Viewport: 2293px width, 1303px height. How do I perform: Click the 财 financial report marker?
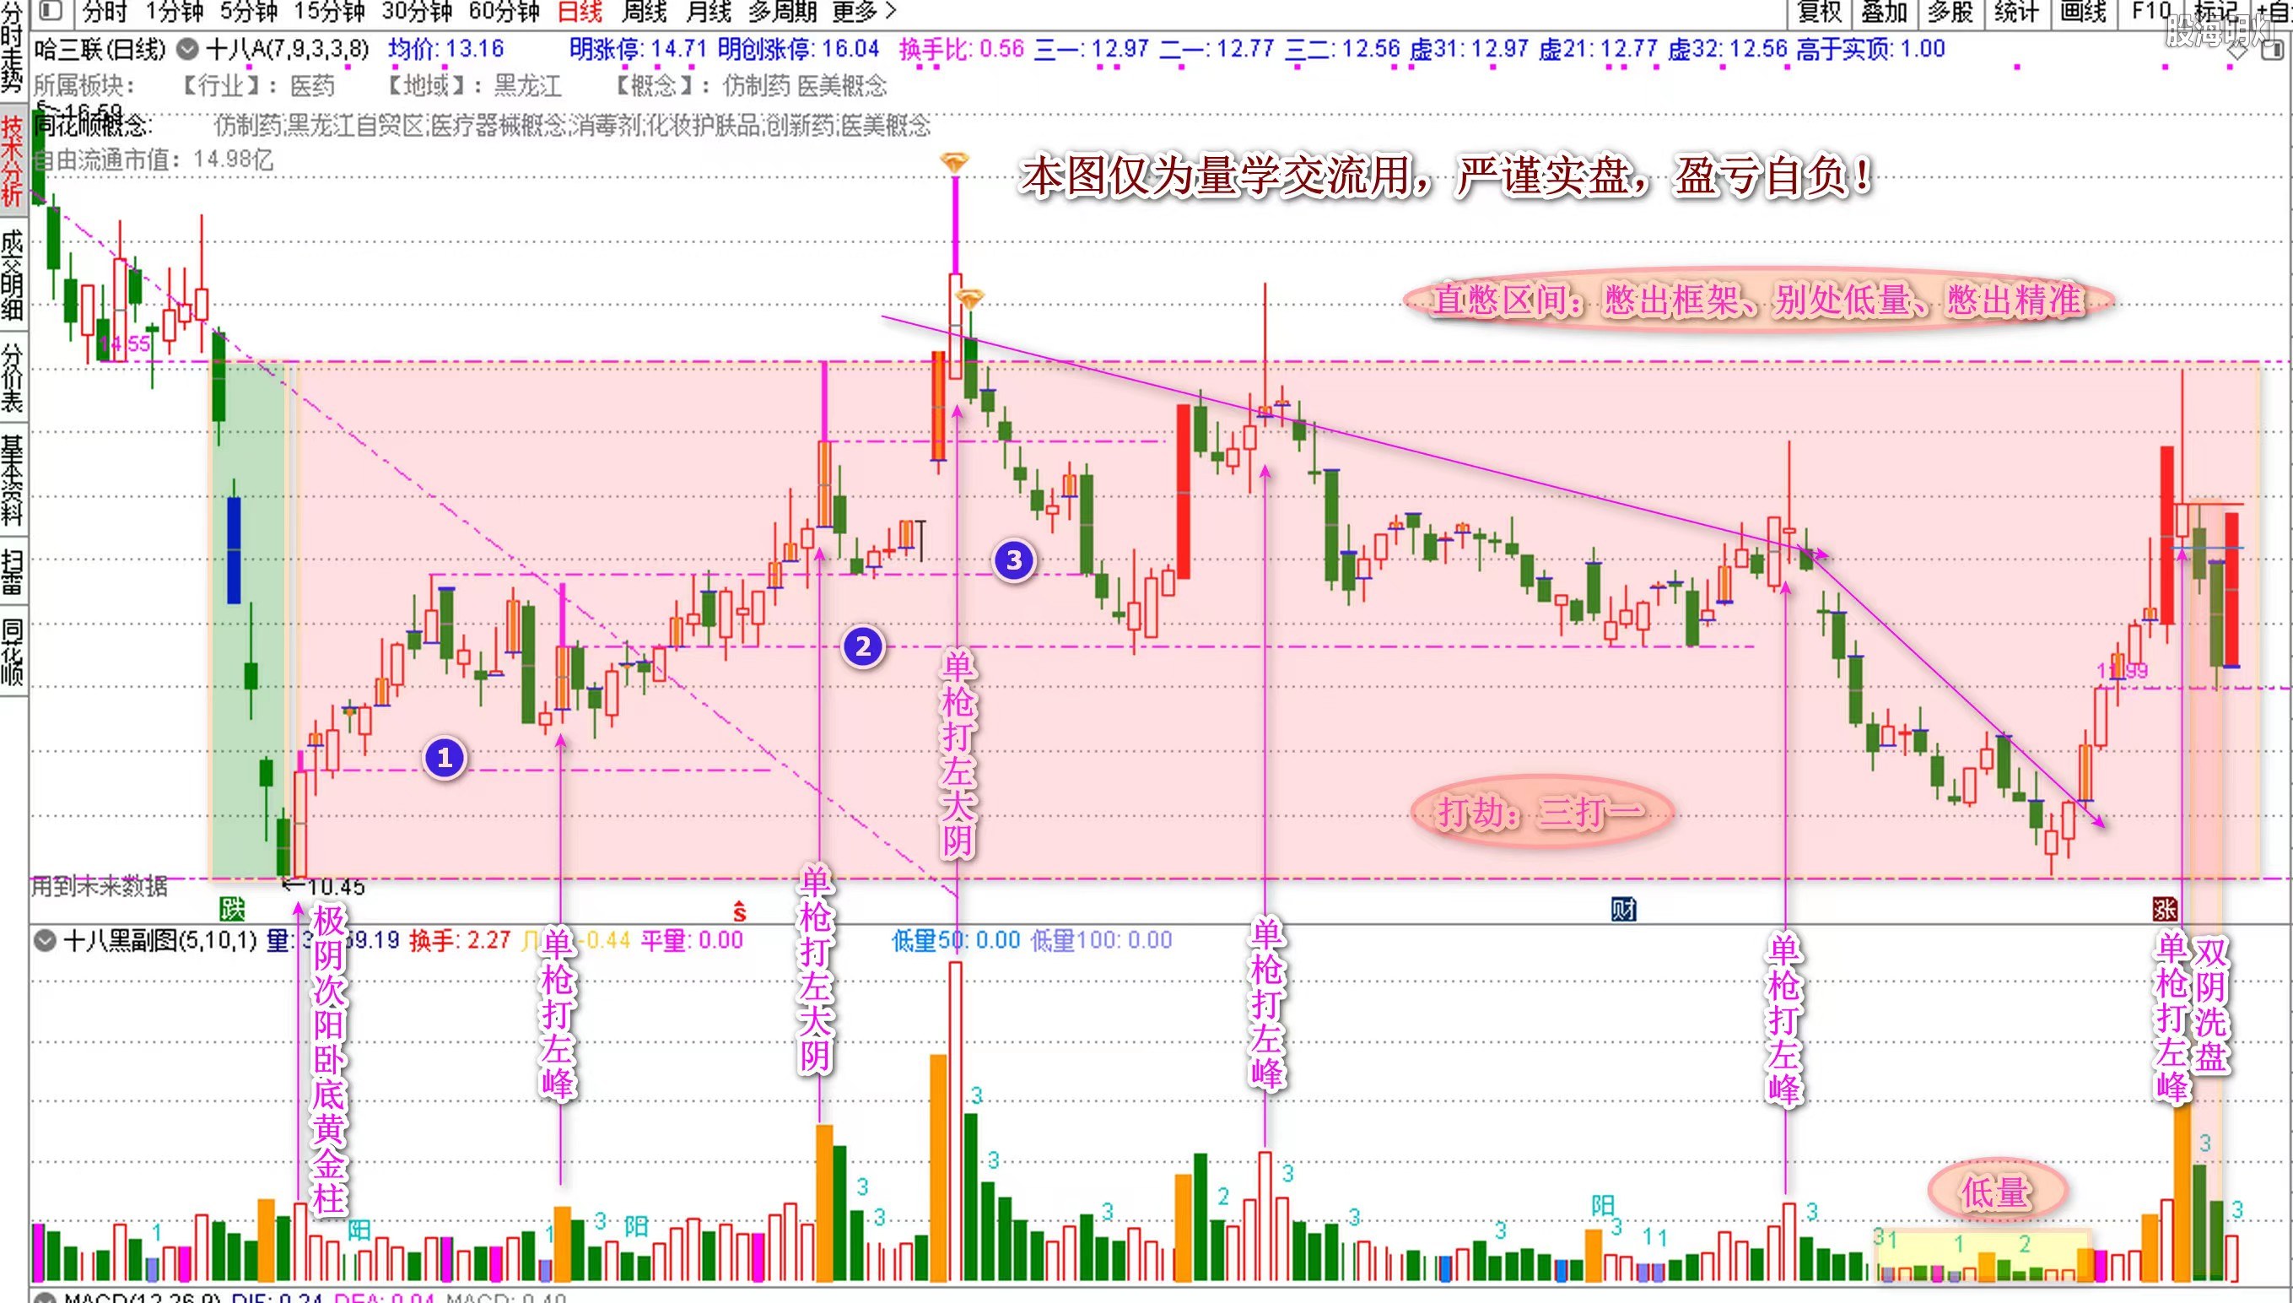tap(1623, 910)
